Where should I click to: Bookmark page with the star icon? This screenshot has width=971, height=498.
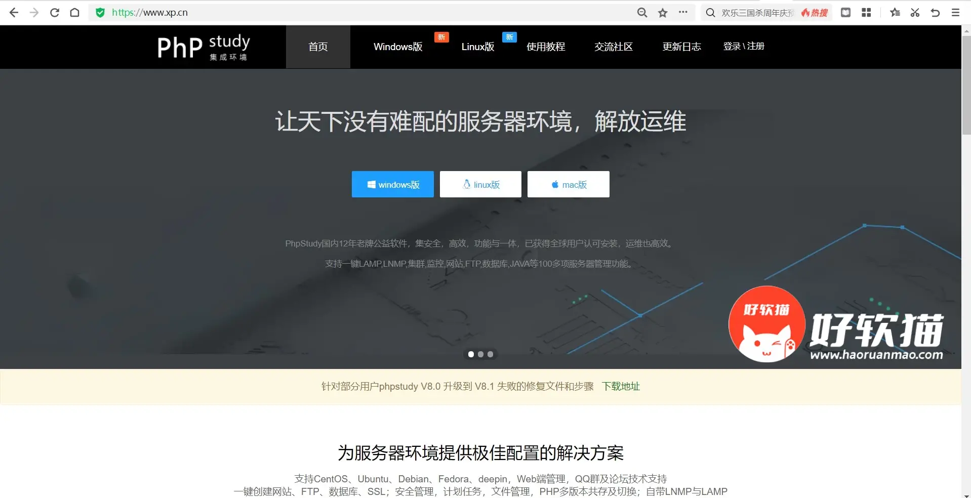point(663,13)
